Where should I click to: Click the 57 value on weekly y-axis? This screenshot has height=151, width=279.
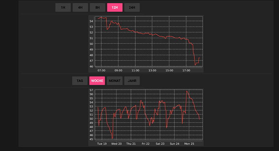point(91,90)
